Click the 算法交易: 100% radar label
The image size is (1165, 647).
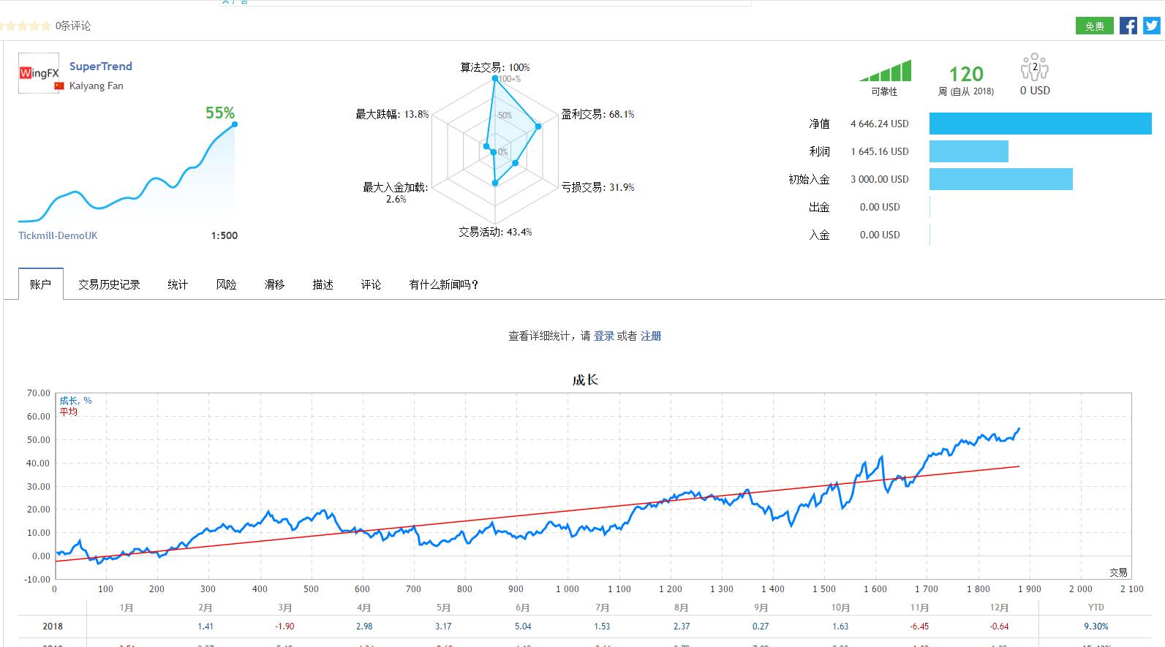tap(495, 67)
